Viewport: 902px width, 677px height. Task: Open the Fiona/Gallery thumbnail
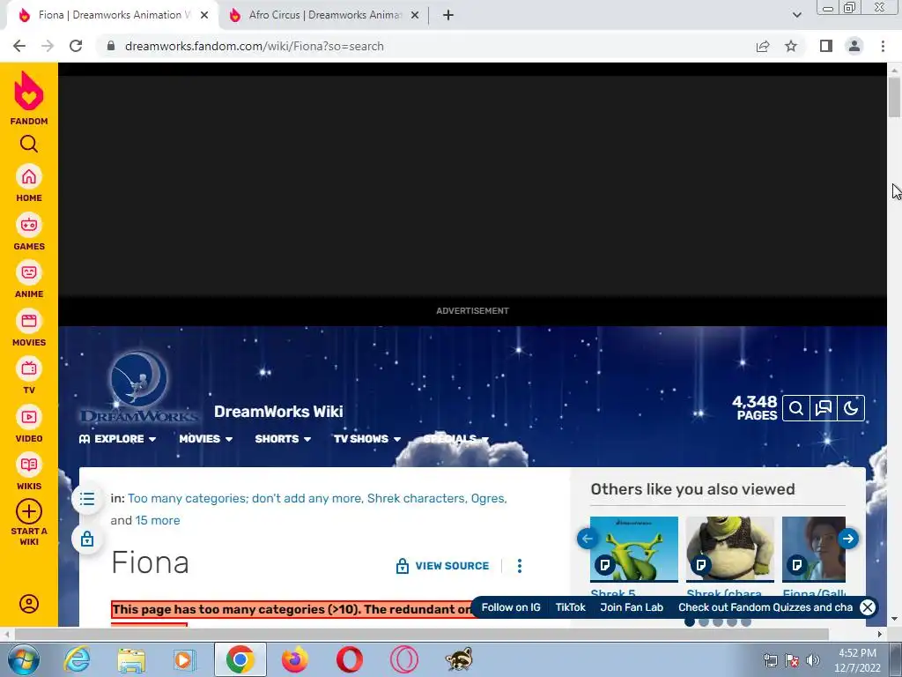(813, 549)
